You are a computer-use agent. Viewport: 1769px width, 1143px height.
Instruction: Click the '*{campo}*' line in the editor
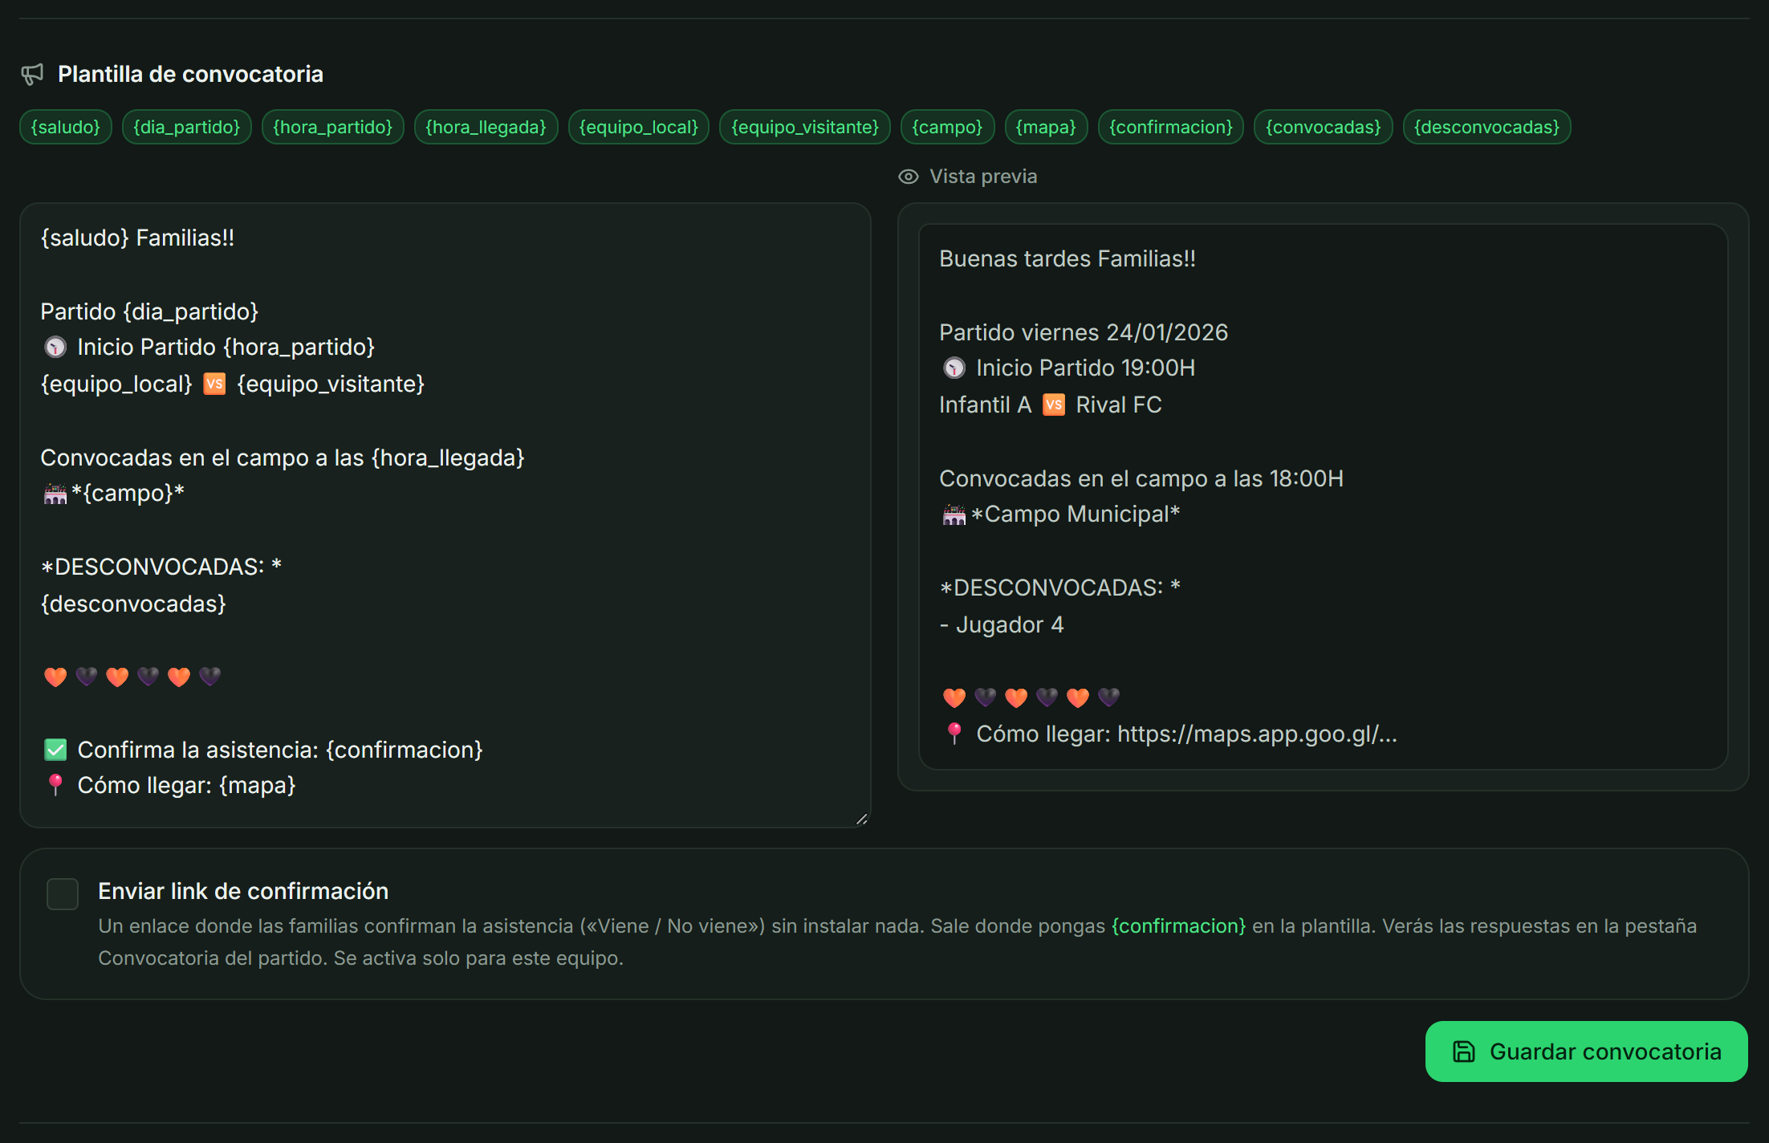[x=113, y=493]
